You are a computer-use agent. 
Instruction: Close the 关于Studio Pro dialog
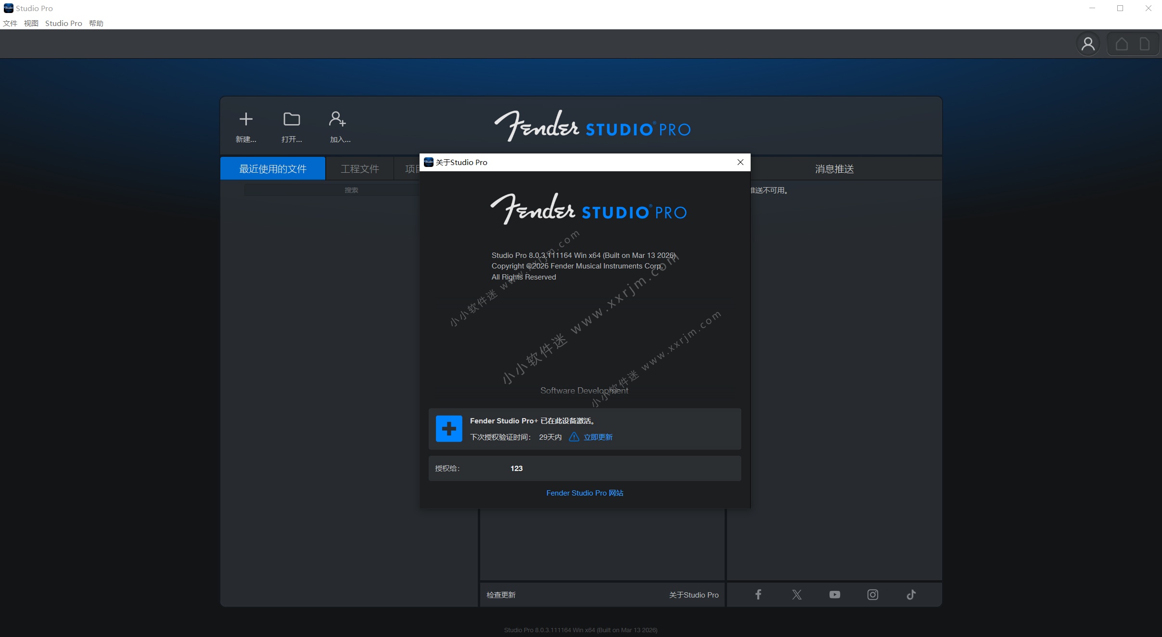point(741,162)
